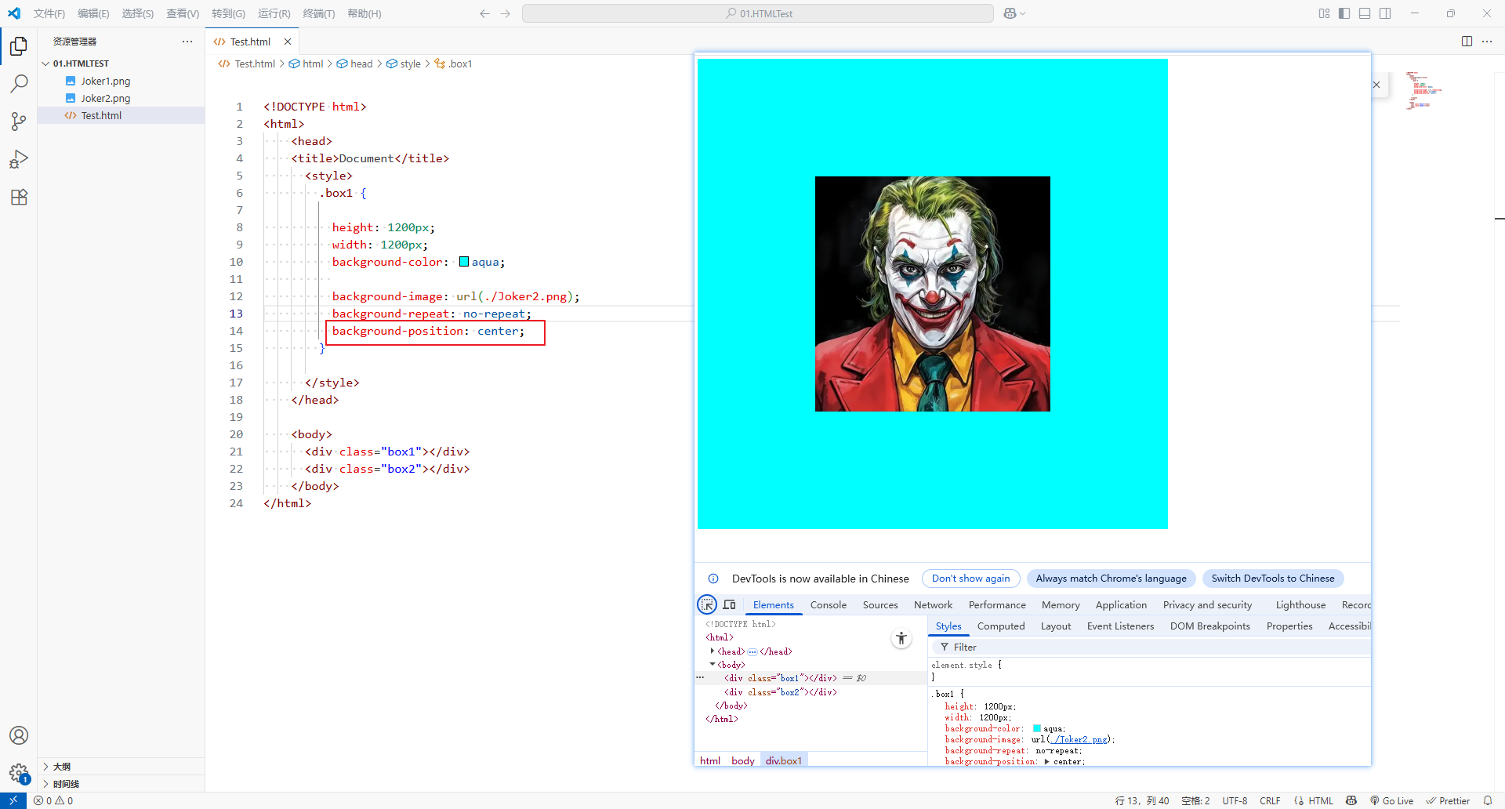Viewport: 1505px width, 809px height.
Task: Open the Extensions view
Action: (19, 197)
